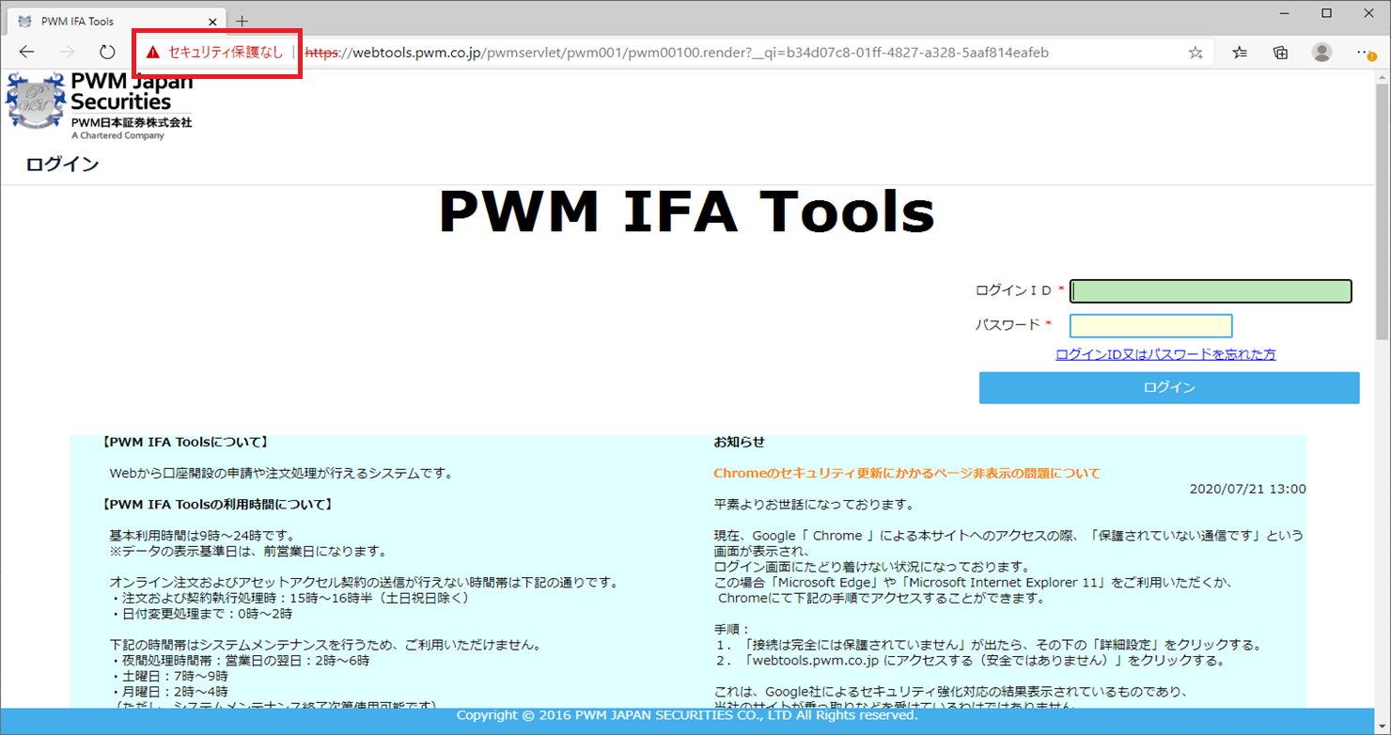Close the PWM IFA Tools tab
The width and height of the screenshot is (1391, 735).
pos(212,21)
